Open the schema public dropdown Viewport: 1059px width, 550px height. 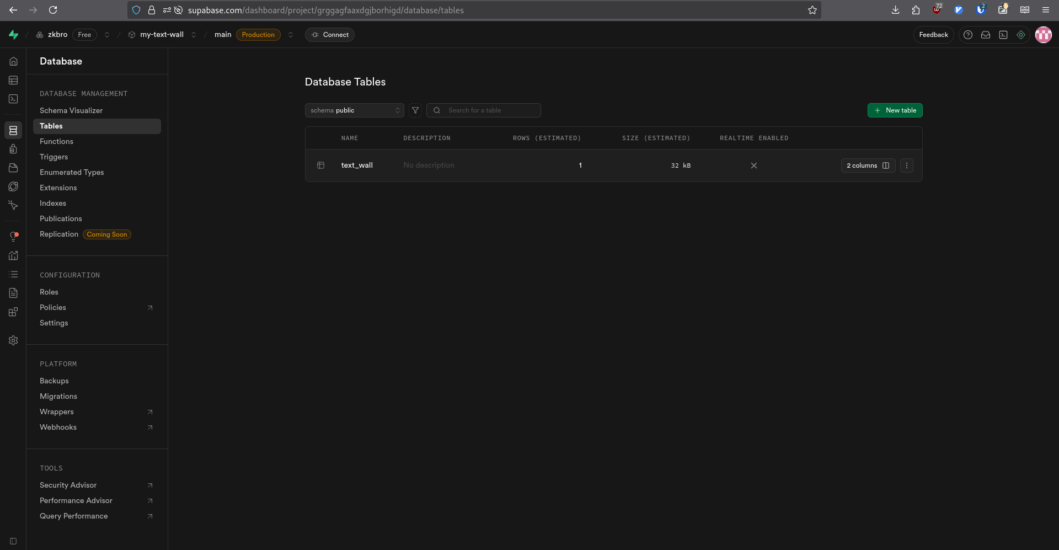tap(354, 110)
